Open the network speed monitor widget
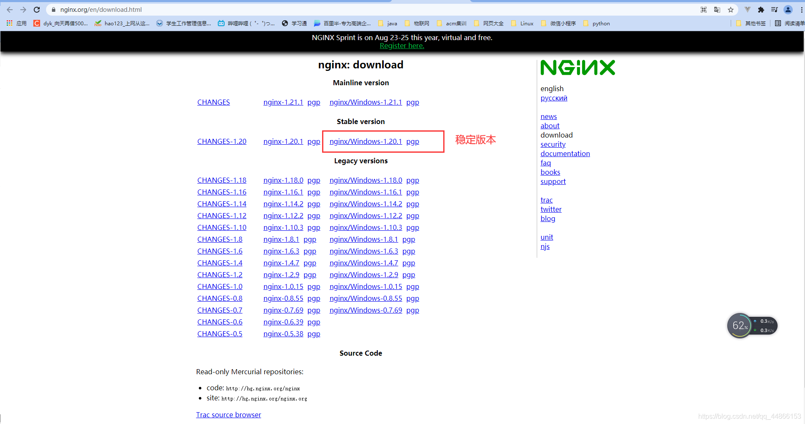Image resolution: width=805 pixels, height=424 pixels. (x=752, y=326)
